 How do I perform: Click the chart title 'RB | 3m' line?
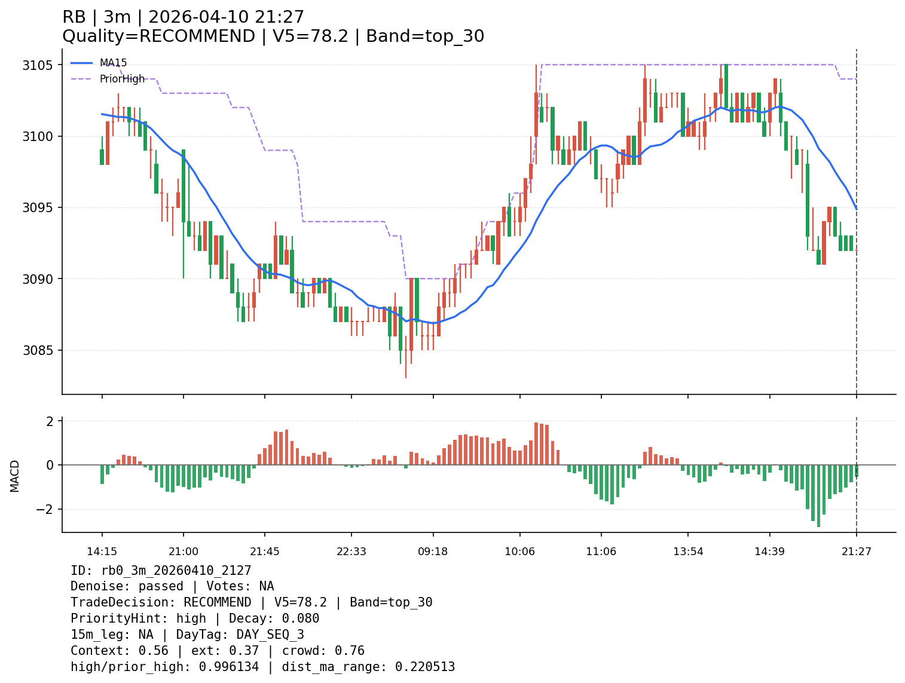click(183, 17)
